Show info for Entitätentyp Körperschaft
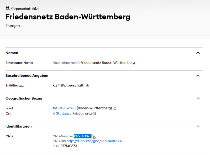Screen dimensions: 210x155 point(87,86)
